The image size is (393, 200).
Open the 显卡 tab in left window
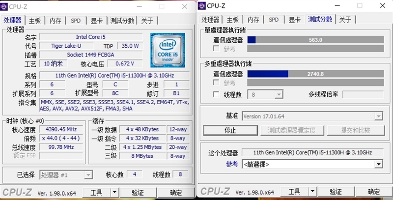(97, 21)
